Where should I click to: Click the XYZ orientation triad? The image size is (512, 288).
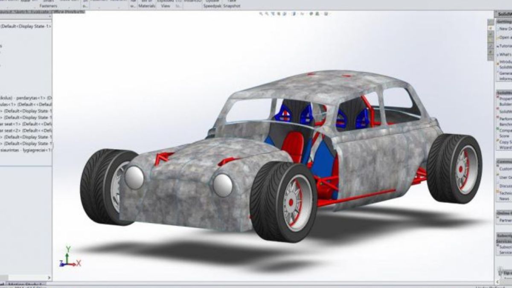click(x=70, y=257)
